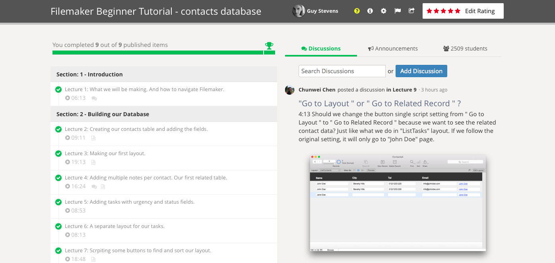Click the play icon beside 09:11
Image resolution: width=555 pixels, height=263 pixels.
tap(68, 138)
